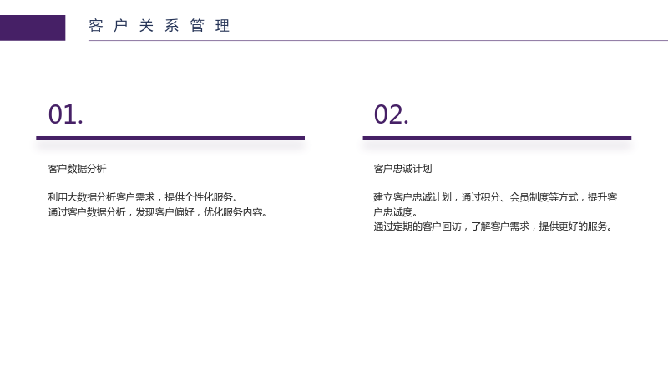This screenshot has width=668, height=376.
Task: Click the purple bar under 01.
Action: (x=170, y=138)
